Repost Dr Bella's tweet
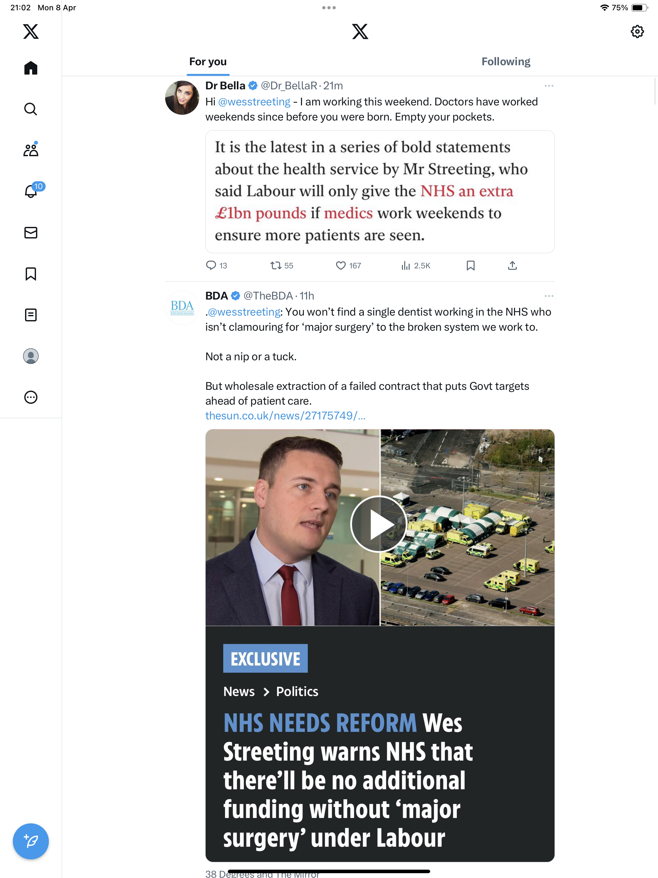The image size is (658, 878). click(x=281, y=265)
